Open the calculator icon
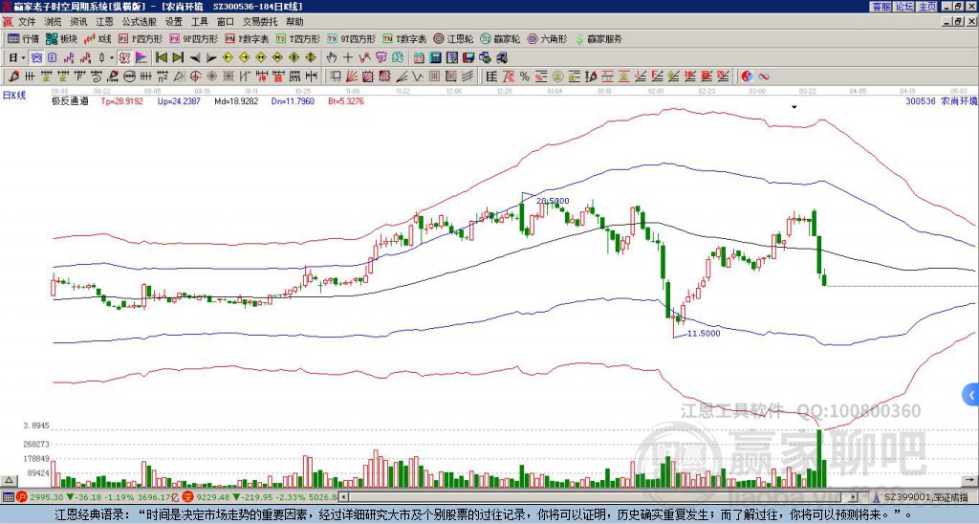Viewport: 979px width, 524px height. click(435, 58)
